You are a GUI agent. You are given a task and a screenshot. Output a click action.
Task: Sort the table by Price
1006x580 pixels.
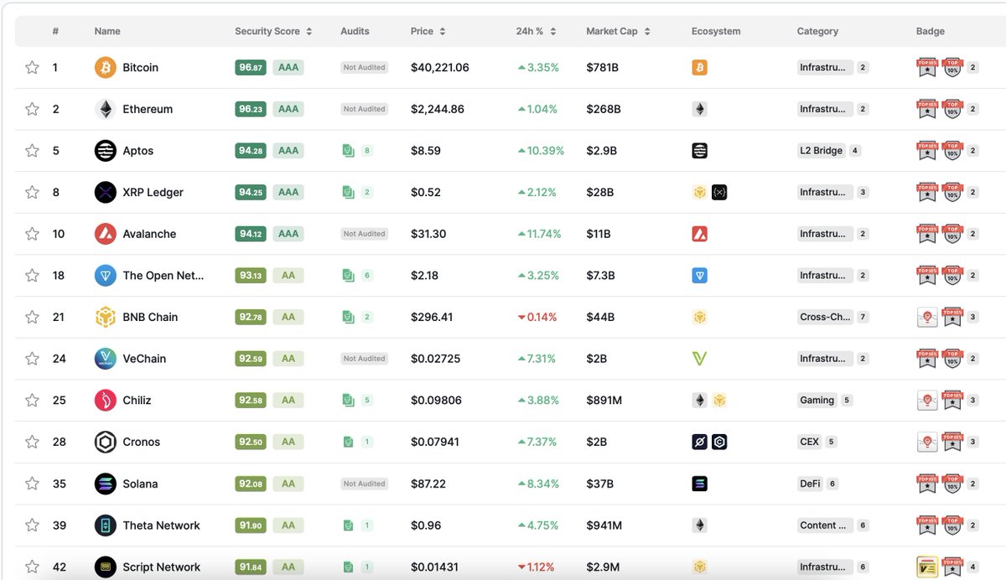tap(428, 30)
